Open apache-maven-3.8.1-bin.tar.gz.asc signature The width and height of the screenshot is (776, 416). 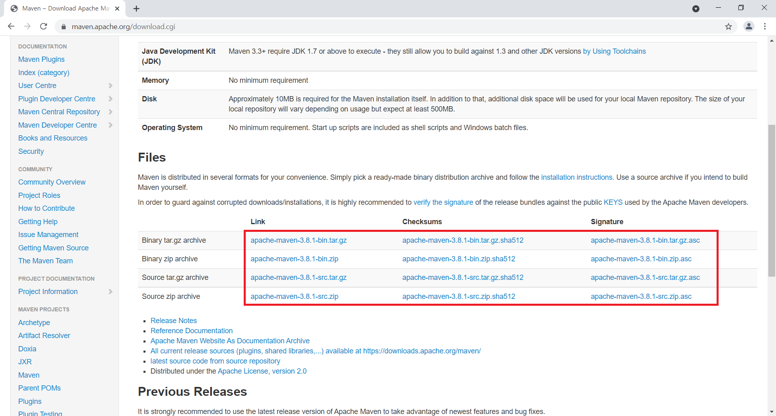click(x=645, y=240)
